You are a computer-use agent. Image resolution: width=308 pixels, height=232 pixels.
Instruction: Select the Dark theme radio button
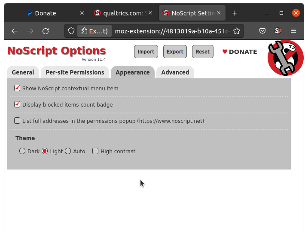22,151
